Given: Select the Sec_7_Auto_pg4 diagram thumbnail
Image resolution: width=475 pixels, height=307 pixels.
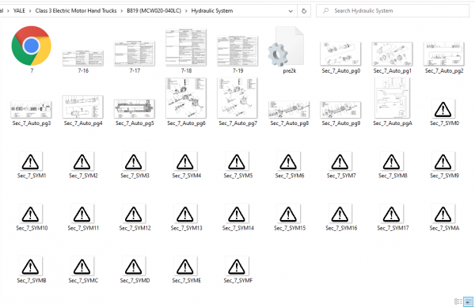Looking at the screenshot, I should pos(82,107).
